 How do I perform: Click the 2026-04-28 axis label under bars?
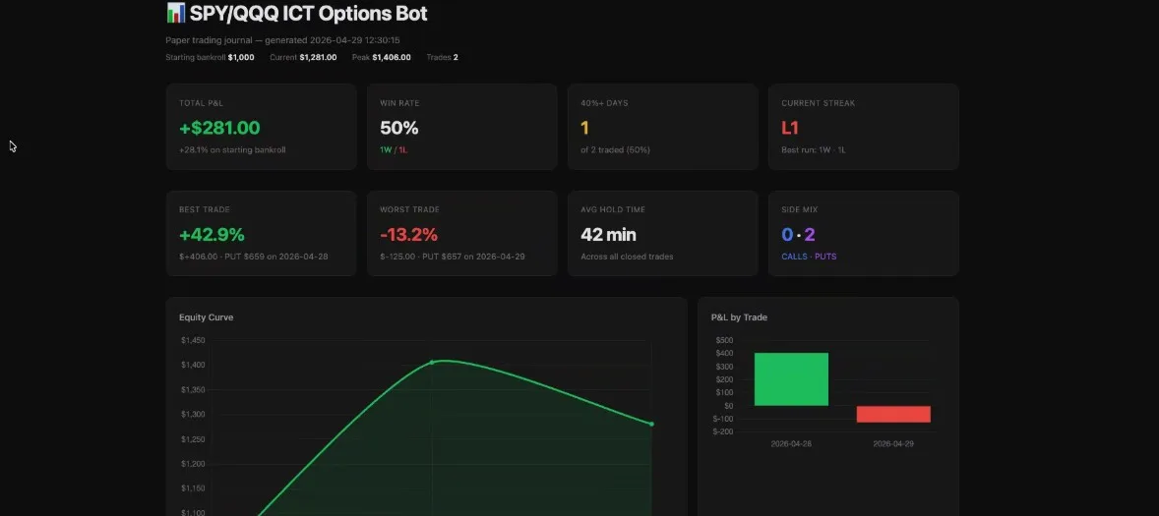point(791,443)
